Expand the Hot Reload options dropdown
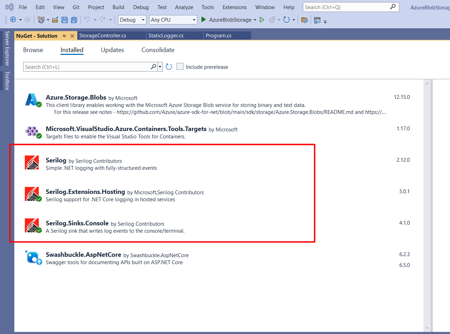This screenshot has height=334, width=450. pyautogui.click(x=279, y=20)
